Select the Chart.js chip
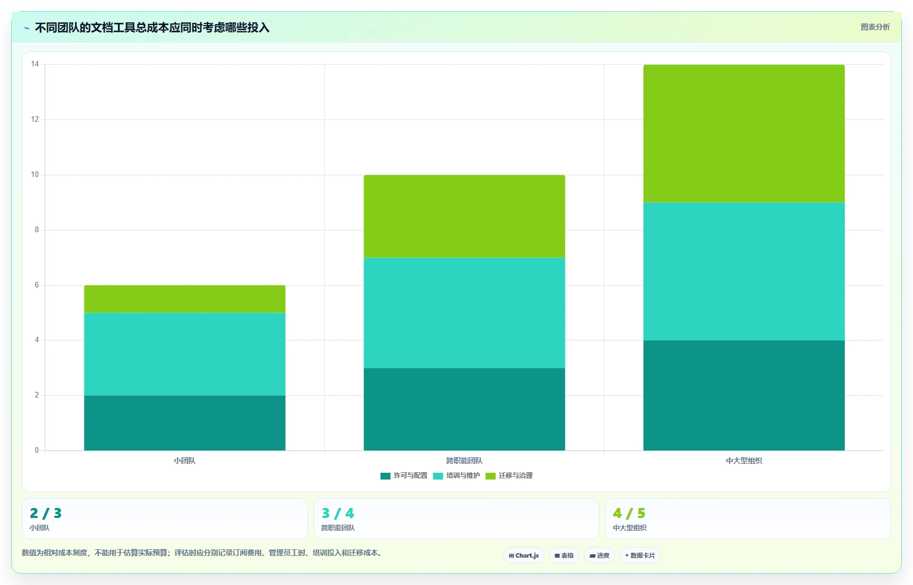The image size is (913, 585). [x=524, y=555]
